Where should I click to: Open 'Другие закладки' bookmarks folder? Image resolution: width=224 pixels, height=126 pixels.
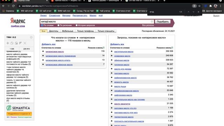tap(212, 11)
